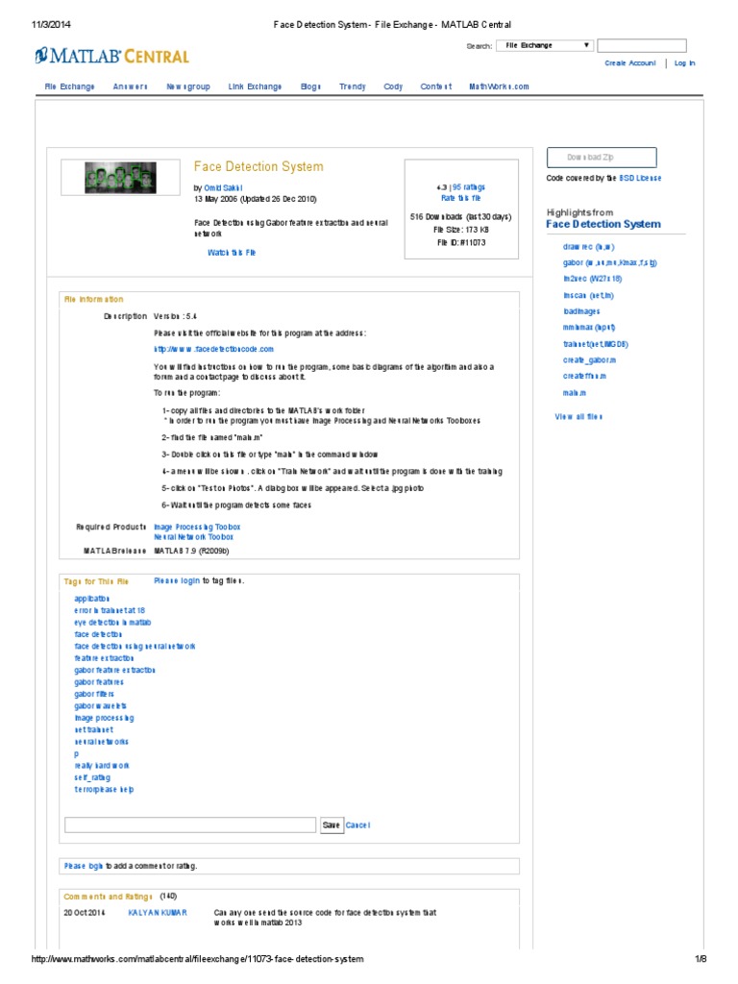Click the Cancel tag link
The width and height of the screenshot is (738, 984).
click(357, 825)
